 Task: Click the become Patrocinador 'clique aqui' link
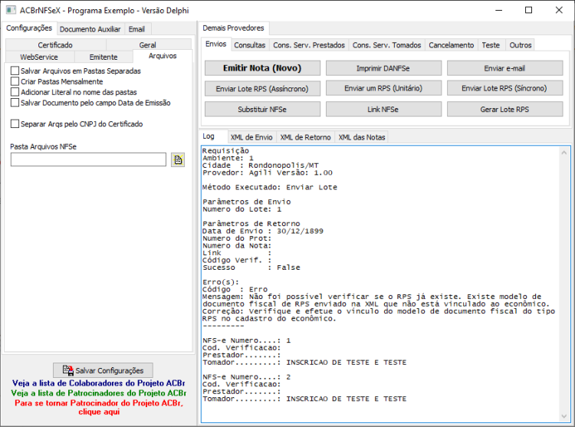point(99,407)
